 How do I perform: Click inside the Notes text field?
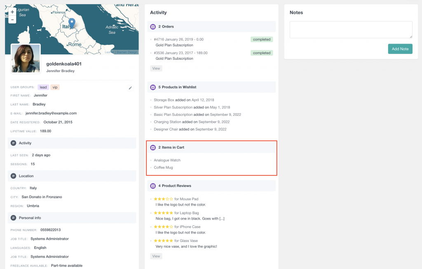[x=350, y=30]
